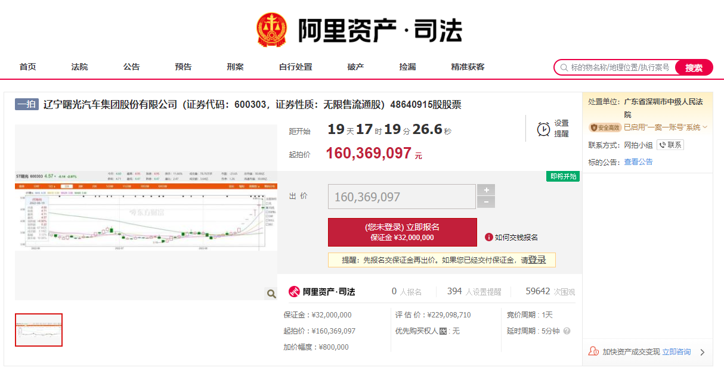The height and width of the screenshot is (380, 724).
Task: Decrease bid with the minus stepper
Action: coord(486,203)
